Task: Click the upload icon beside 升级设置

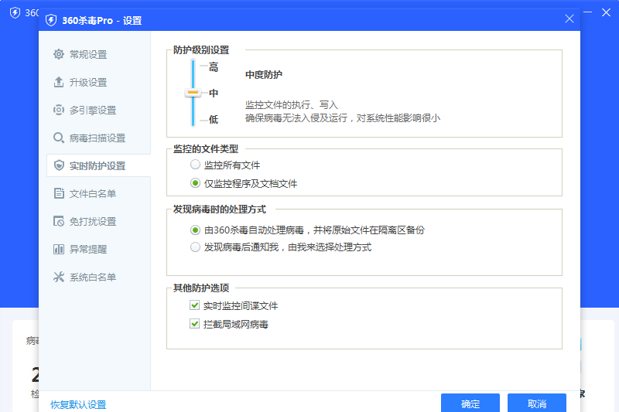Action: 59,83
